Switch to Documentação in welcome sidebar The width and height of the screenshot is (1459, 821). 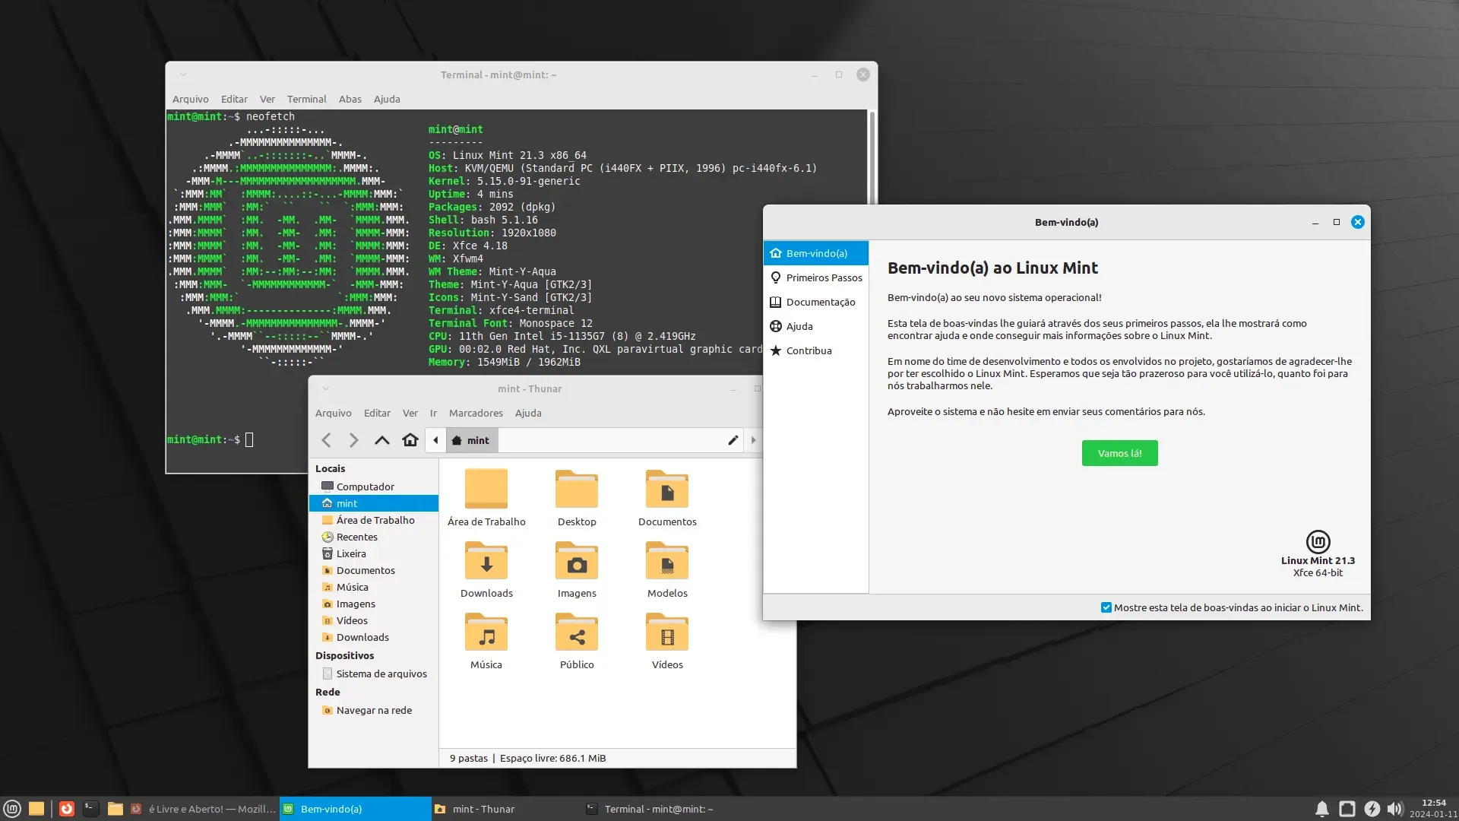point(815,302)
